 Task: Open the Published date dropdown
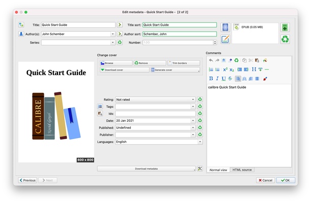(193, 127)
